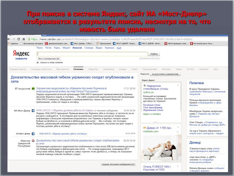
Task: Expand the Диван ad chevron
Action: (x=178, y=132)
